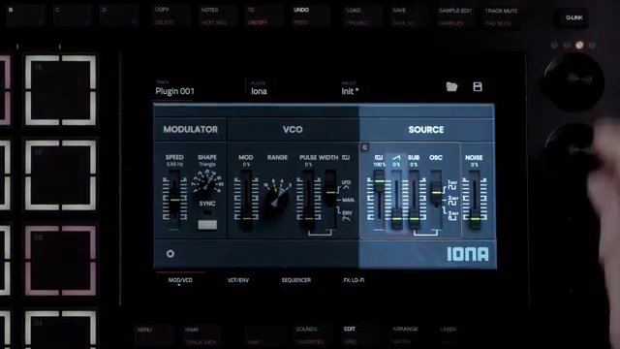Tap the Q-Link indicator in Source section
The height and width of the screenshot is (349, 620).
(364, 147)
